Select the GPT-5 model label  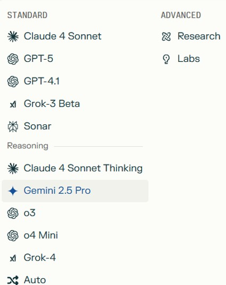click(38, 59)
